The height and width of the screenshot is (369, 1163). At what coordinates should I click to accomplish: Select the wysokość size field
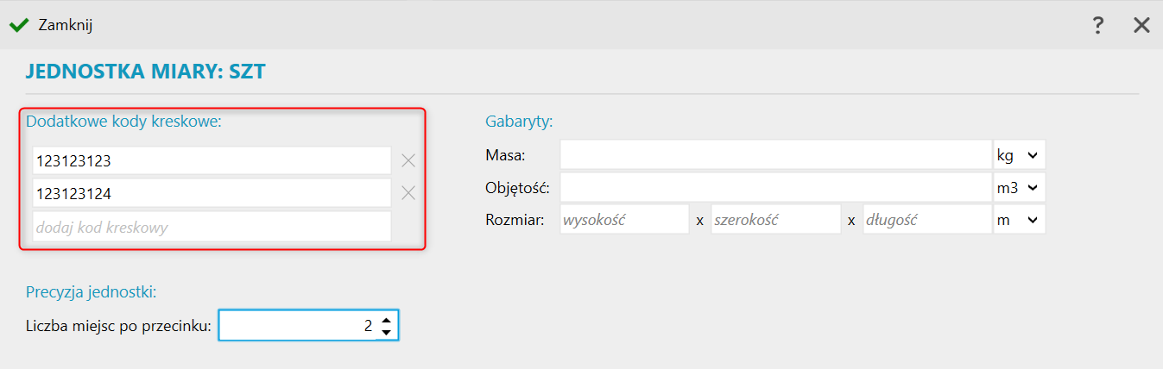click(623, 220)
